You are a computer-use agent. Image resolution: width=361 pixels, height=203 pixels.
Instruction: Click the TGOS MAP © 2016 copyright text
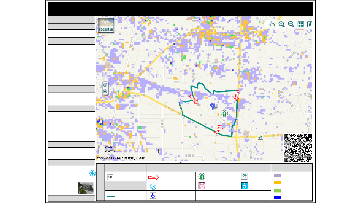(121, 158)
